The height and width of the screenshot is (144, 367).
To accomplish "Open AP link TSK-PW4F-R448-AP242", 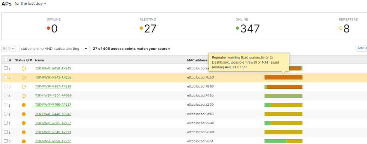I will tap(53, 114).
